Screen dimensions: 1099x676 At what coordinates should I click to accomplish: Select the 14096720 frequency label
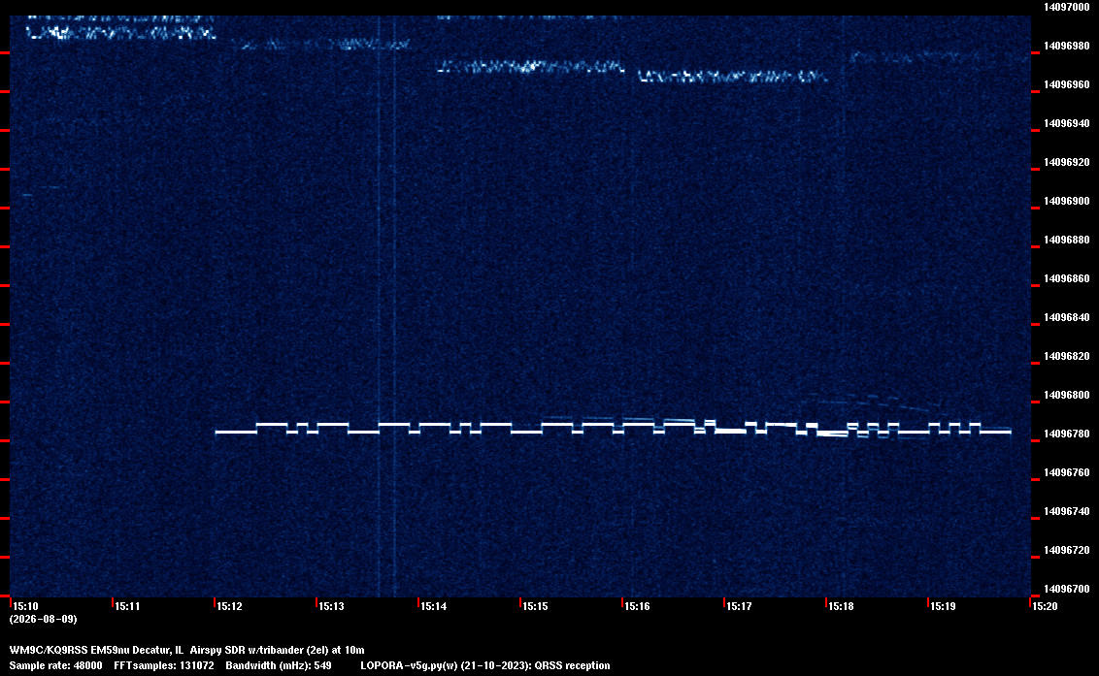point(1067,551)
